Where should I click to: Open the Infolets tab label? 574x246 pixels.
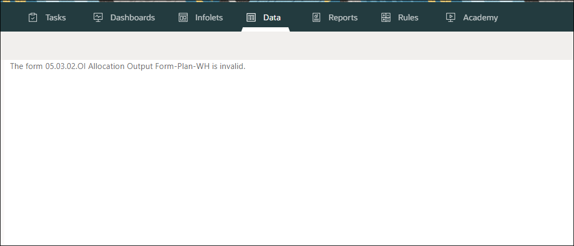point(209,18)
